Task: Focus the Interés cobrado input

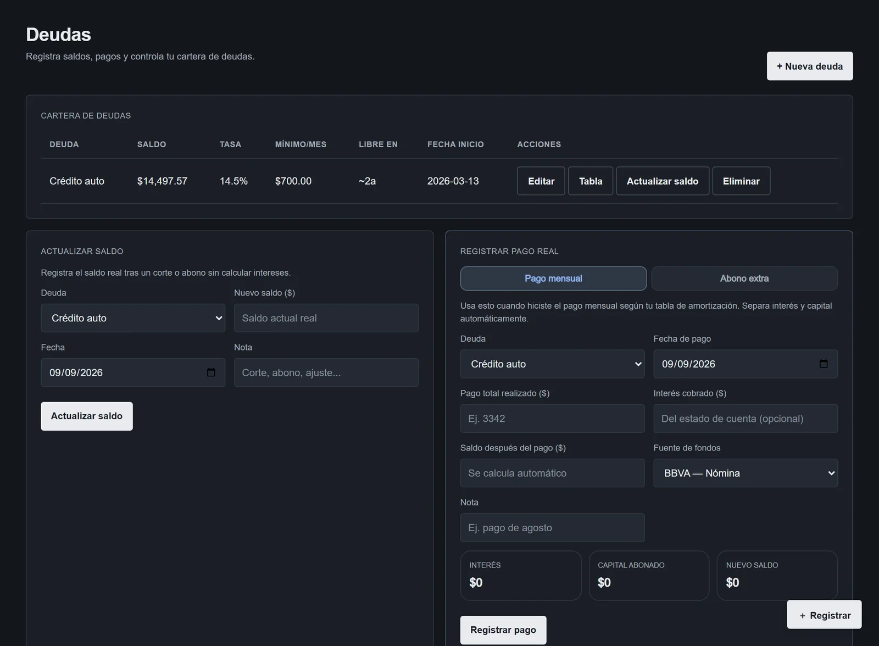Action: click(746, 419)
